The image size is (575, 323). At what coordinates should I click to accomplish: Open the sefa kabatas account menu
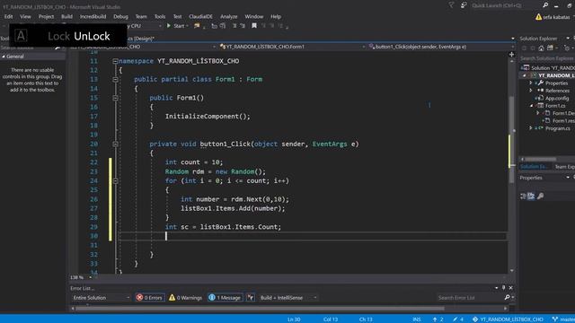[556, 17]
